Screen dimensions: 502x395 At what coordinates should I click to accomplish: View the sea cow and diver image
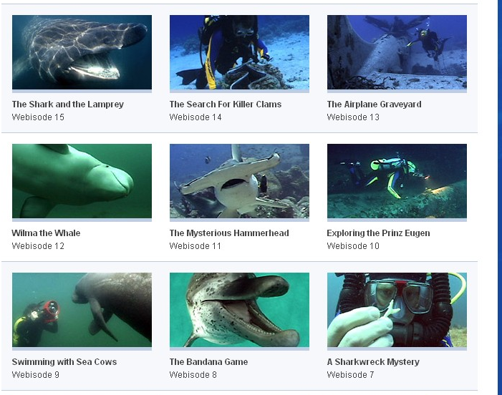[x=82, y=310]
